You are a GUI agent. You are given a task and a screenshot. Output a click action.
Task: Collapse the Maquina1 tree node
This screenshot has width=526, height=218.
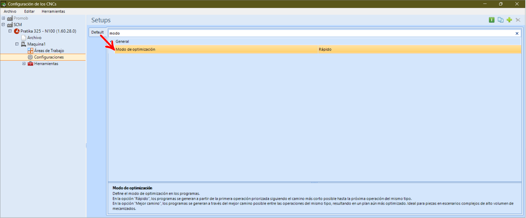point(17,44)
